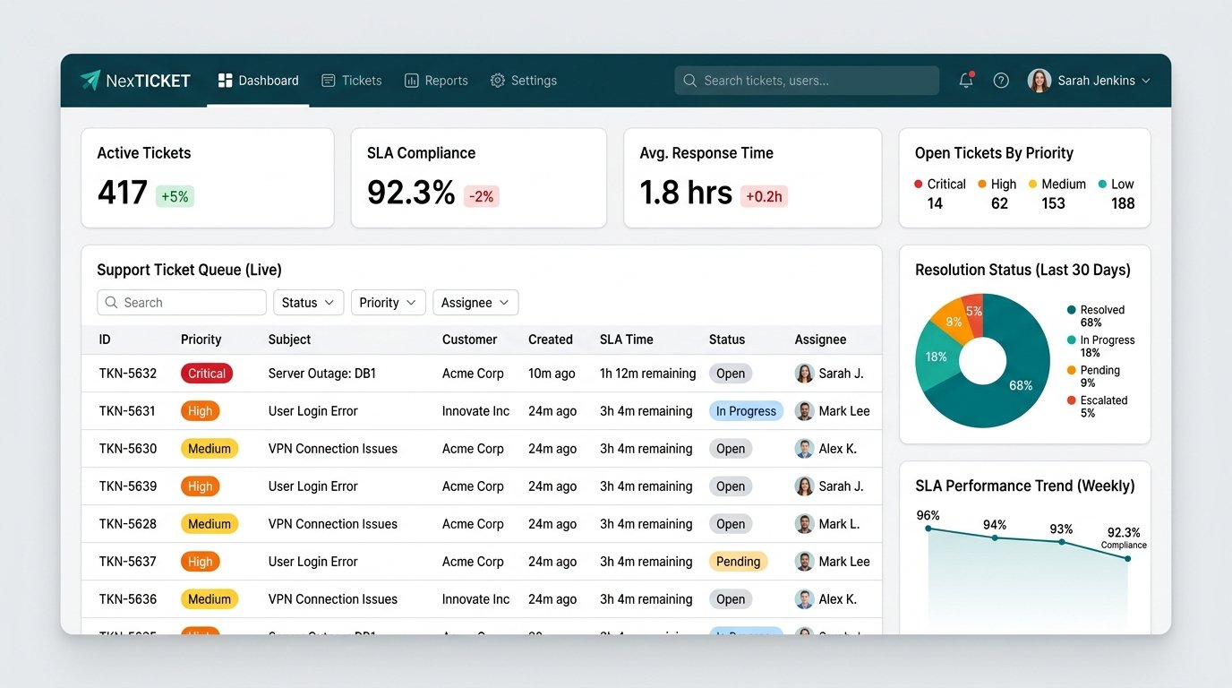Image resolution: width=1232 pixels, height=688 pixels.
Task: Focus the Search tickets, users field
Action: coord(807,81)
